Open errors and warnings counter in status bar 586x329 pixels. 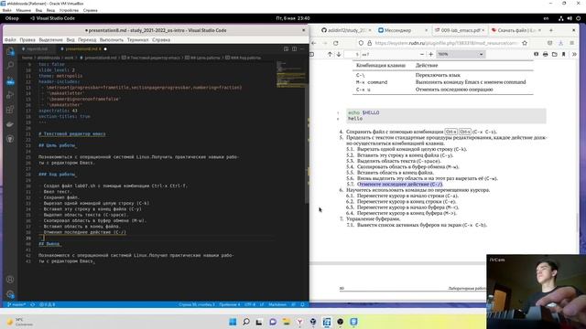pyautogui.click(x=48, y=304)
